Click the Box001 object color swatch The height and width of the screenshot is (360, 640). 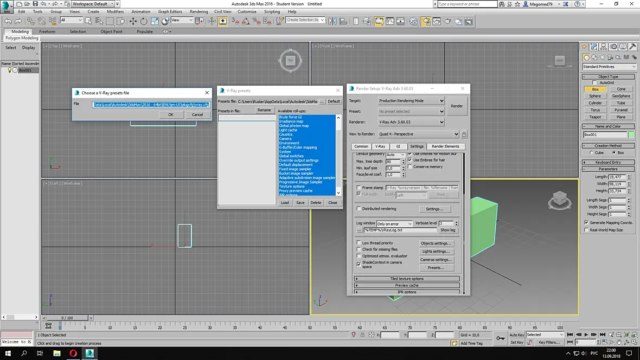[x=631, y=134]
